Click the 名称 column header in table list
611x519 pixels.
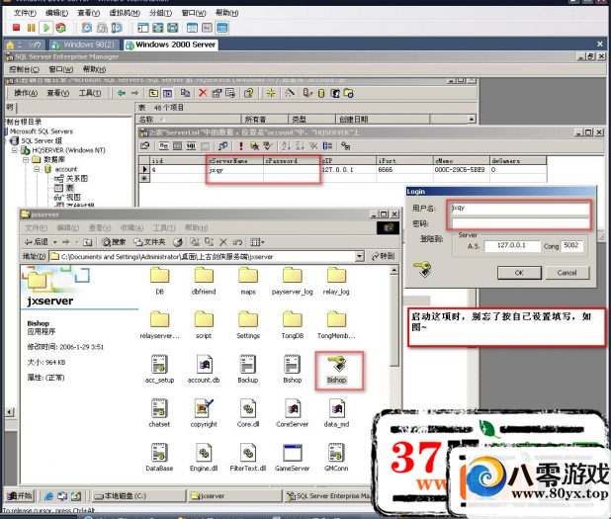tap(188, 120)
